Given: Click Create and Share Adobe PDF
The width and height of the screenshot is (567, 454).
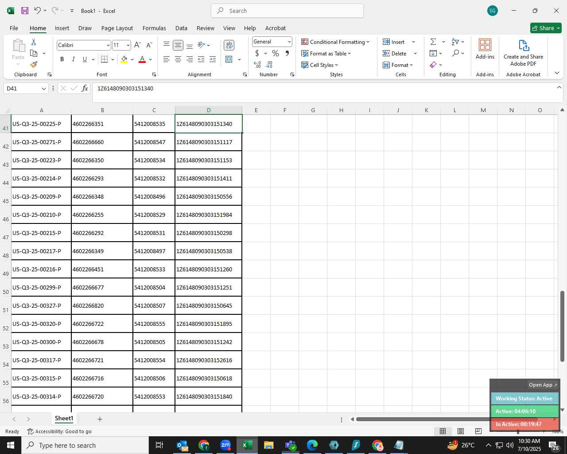Looking at the screenshot, I should tap(523, 53).
